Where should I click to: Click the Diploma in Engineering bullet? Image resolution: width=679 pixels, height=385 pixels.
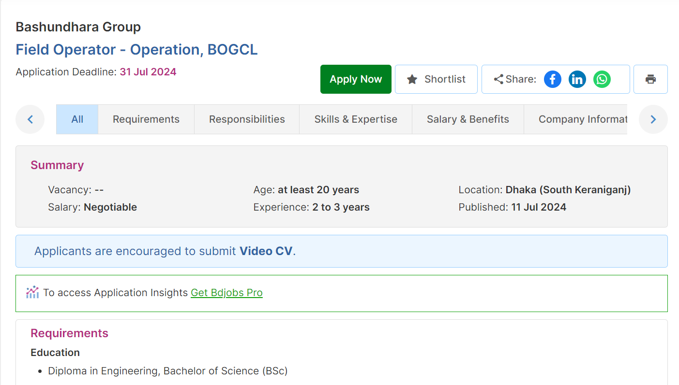point(168,371)
